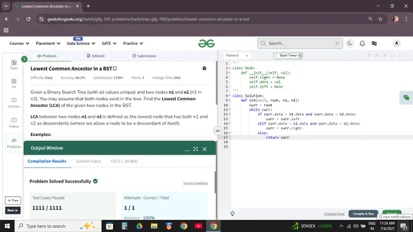The image size is (413, 232).
Task: Click the Custom Input link below editor
Action: coord(334,214)
